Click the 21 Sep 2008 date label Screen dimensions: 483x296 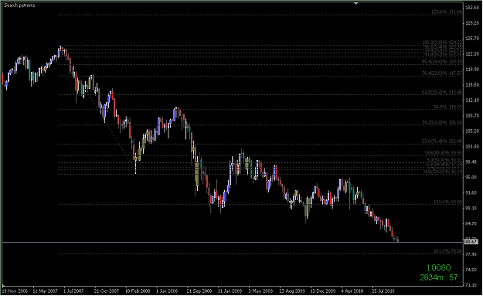pos(199,291)
